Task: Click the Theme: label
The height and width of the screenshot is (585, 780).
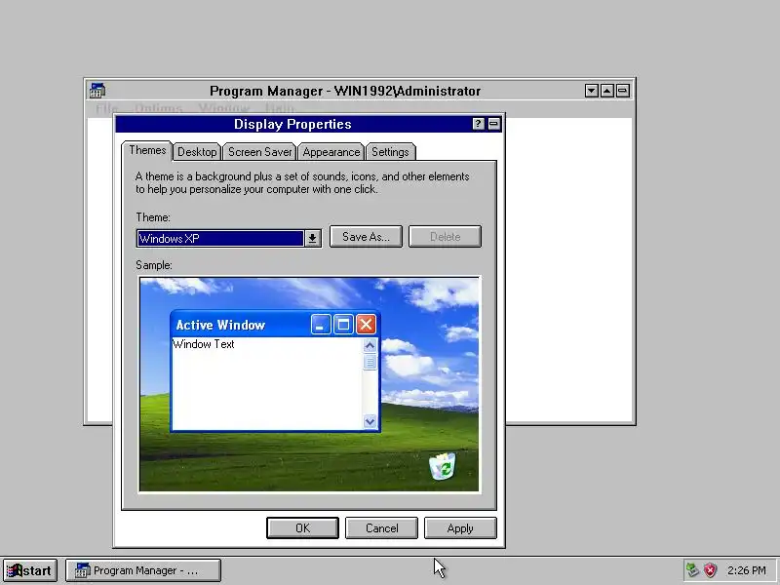Action: tap(153, 217)
